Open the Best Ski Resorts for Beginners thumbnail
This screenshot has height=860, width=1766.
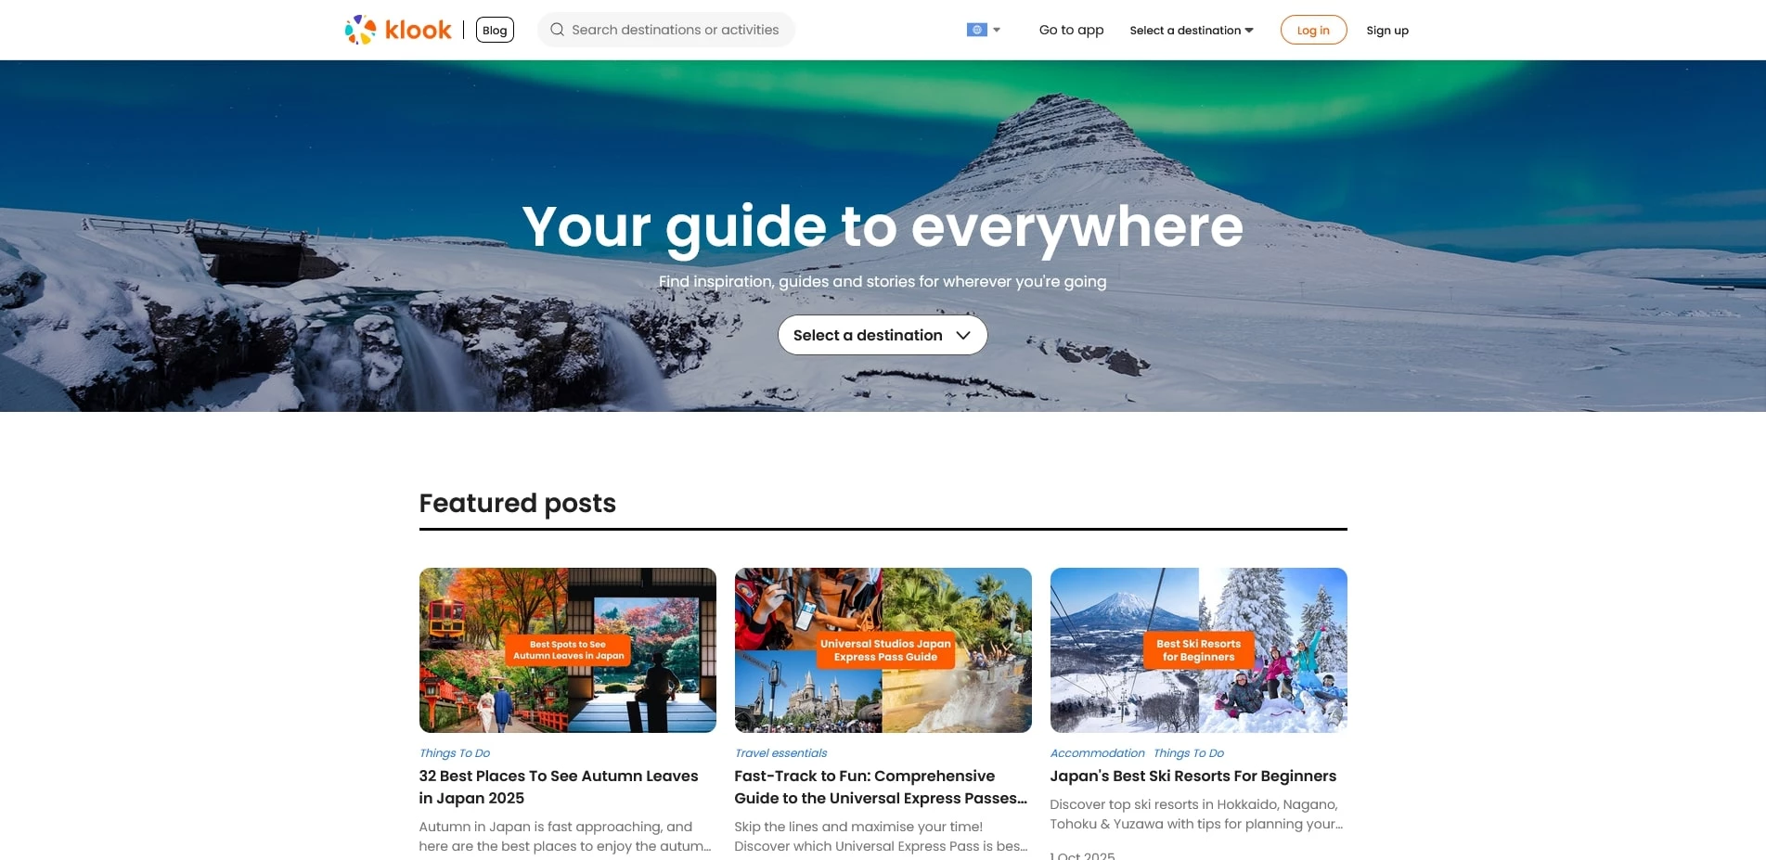(x=1199, y=650)
